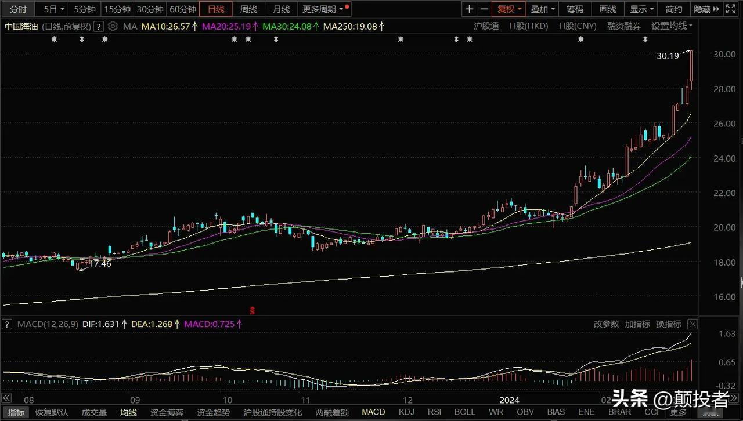Viewport: 743px width, 421px height.
Task: Zoom in the chart with plus icon
Action: [x=470, y=9]
